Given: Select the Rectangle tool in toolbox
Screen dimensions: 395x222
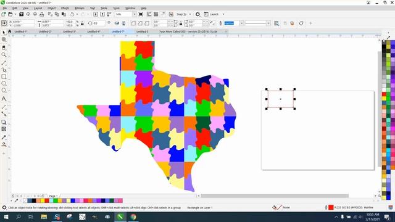Looking at the screenshot, I should (x=4, y=76).
